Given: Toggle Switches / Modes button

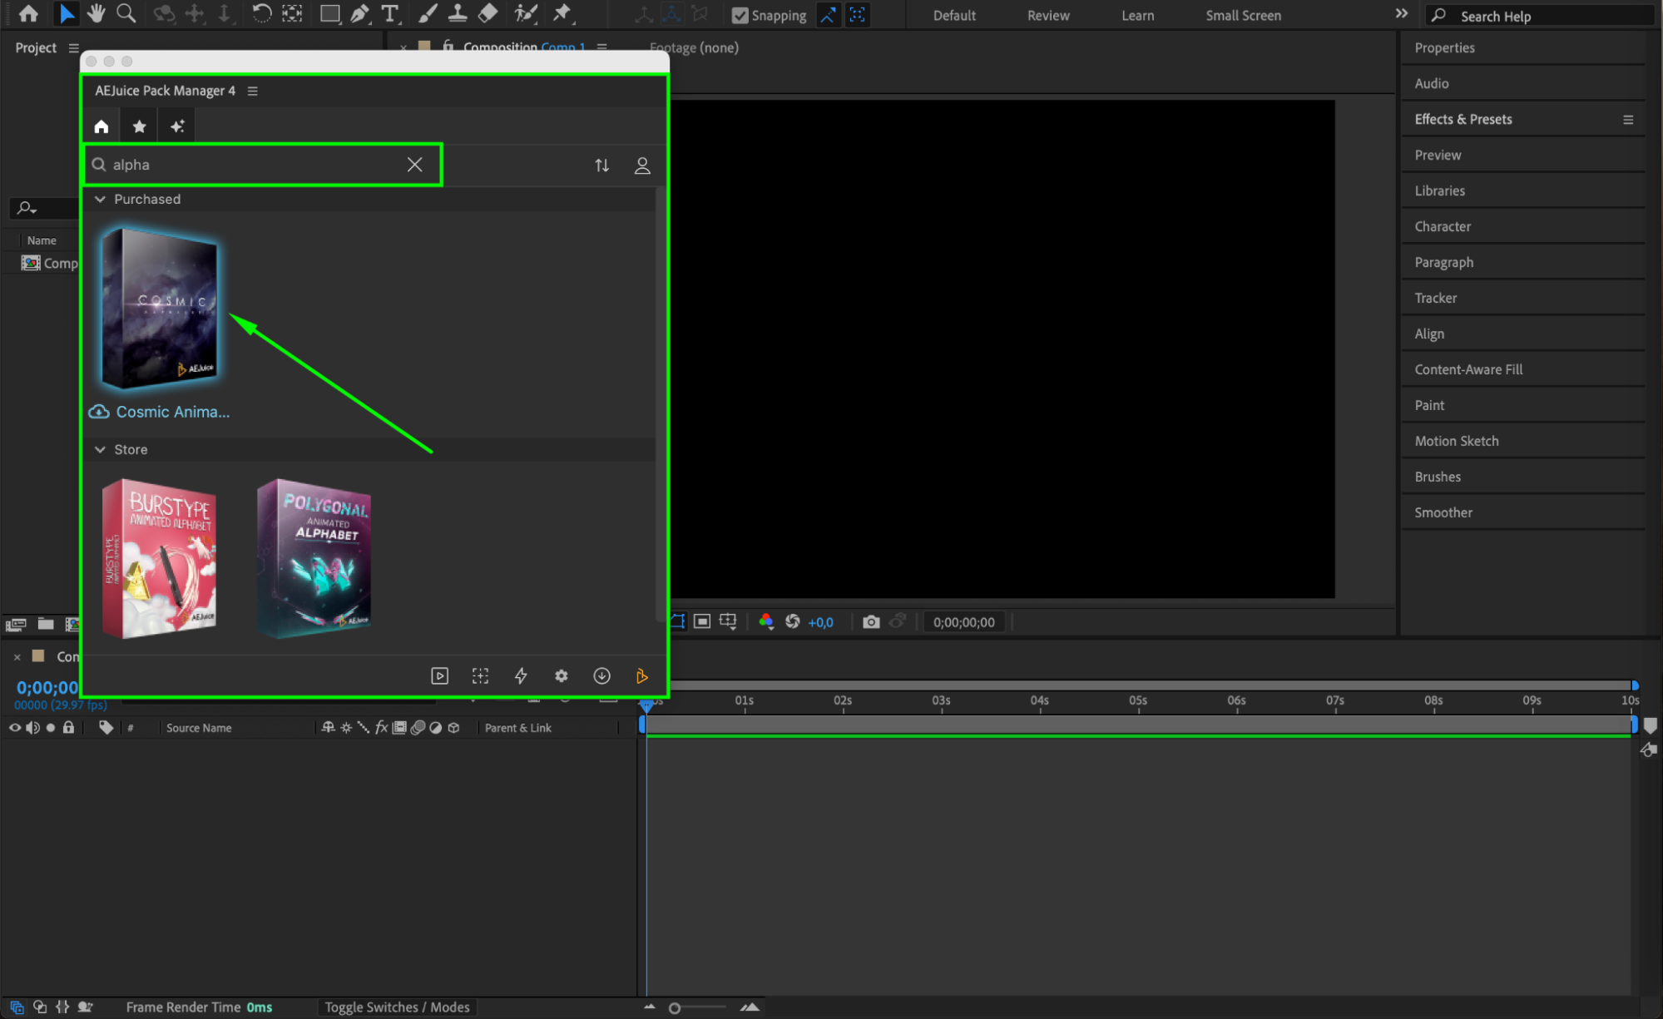Looking at the screenshot, I should pyautogui.click(x=397, y=1007).
